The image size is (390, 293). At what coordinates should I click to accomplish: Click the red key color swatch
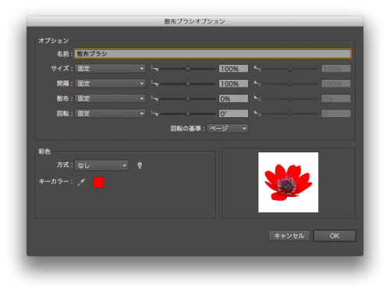98,182
